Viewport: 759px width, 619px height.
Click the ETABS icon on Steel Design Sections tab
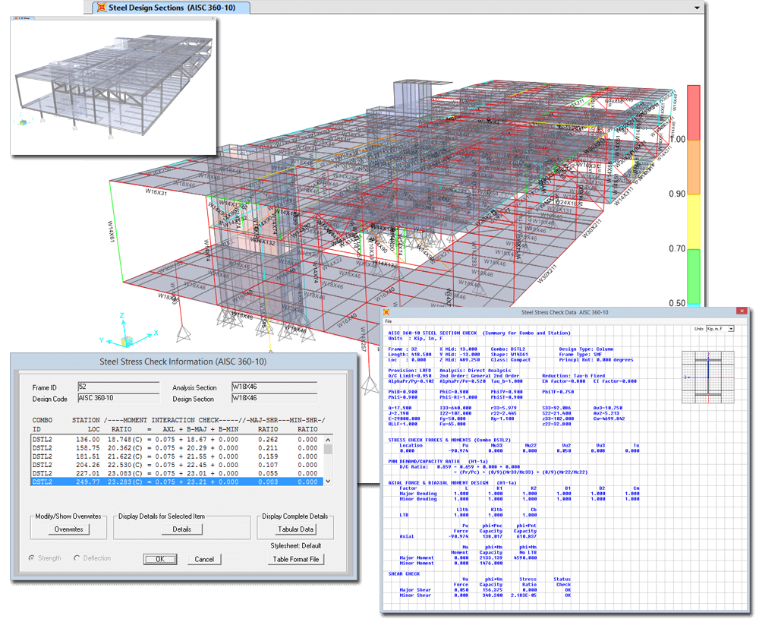click(x=100, y=8)
